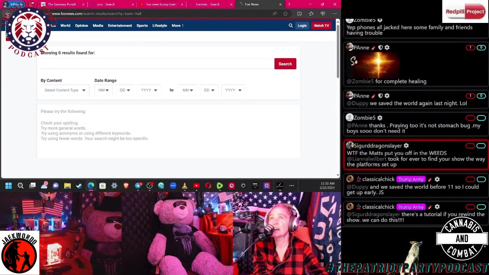Close the Gateway Pundit tab
This screenshot has width=489, height=275.
coord(83,4)
